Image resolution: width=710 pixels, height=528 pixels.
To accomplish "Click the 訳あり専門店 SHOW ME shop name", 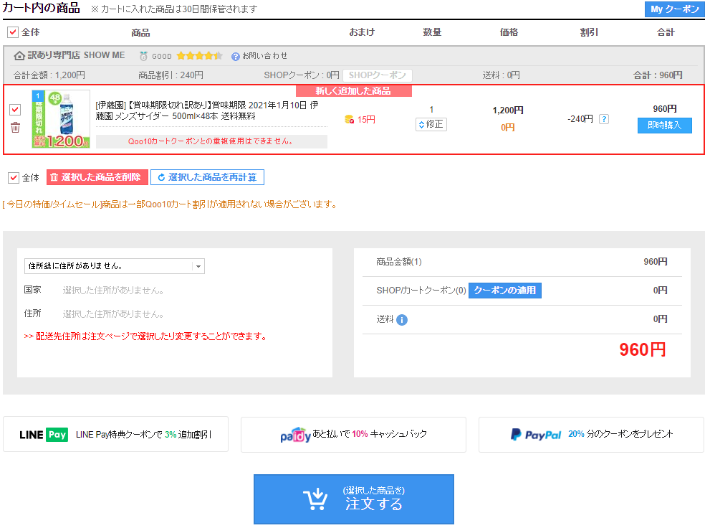I will [76, 55].
